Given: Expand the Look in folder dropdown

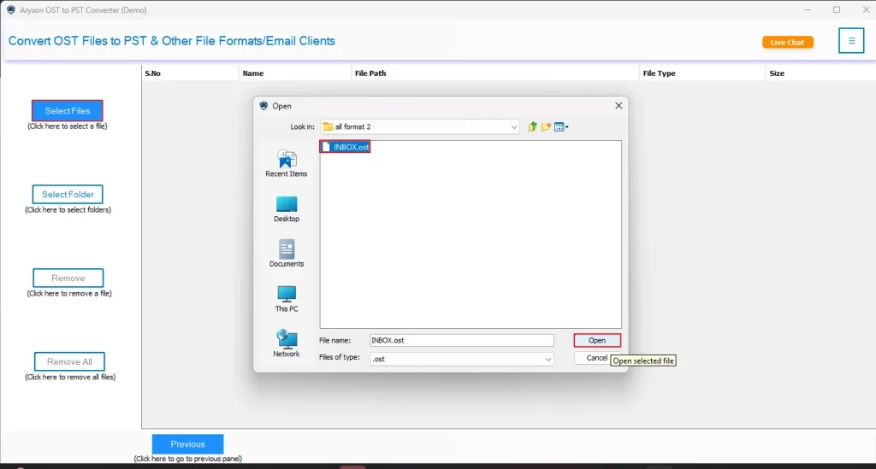Looking at the screenshot, I should pos(513,127).
